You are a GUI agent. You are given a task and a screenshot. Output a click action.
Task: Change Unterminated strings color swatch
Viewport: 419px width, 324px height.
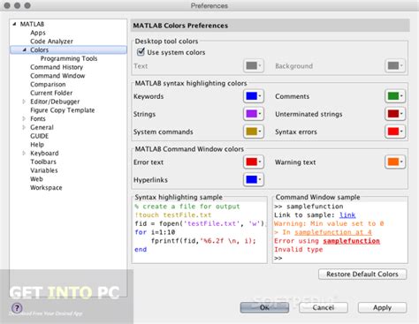click(x=395, y=114)
